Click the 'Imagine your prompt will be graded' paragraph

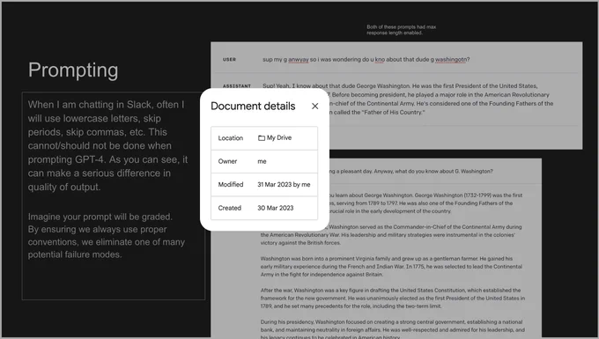(107, 236)
